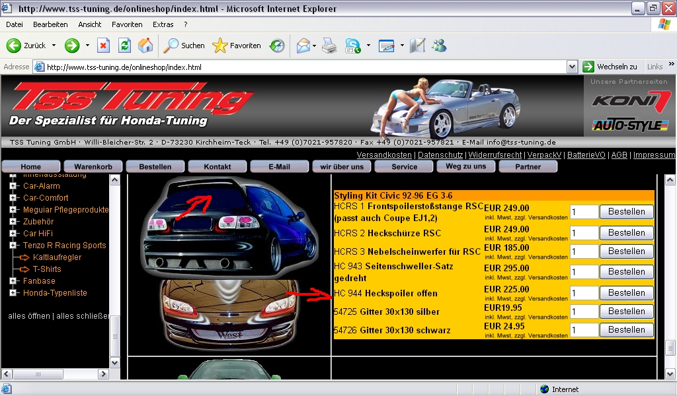This screenshot has height=396, width=677.
Task: Click quantity field for HC 943 Seitenschweller
Action: pos(584,272)
